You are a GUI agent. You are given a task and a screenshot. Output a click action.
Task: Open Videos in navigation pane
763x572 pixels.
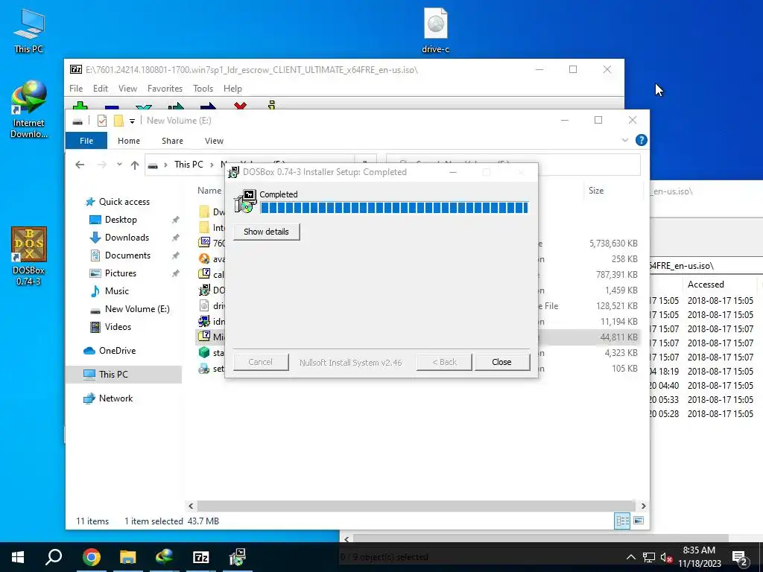click(x=118, y=327)
